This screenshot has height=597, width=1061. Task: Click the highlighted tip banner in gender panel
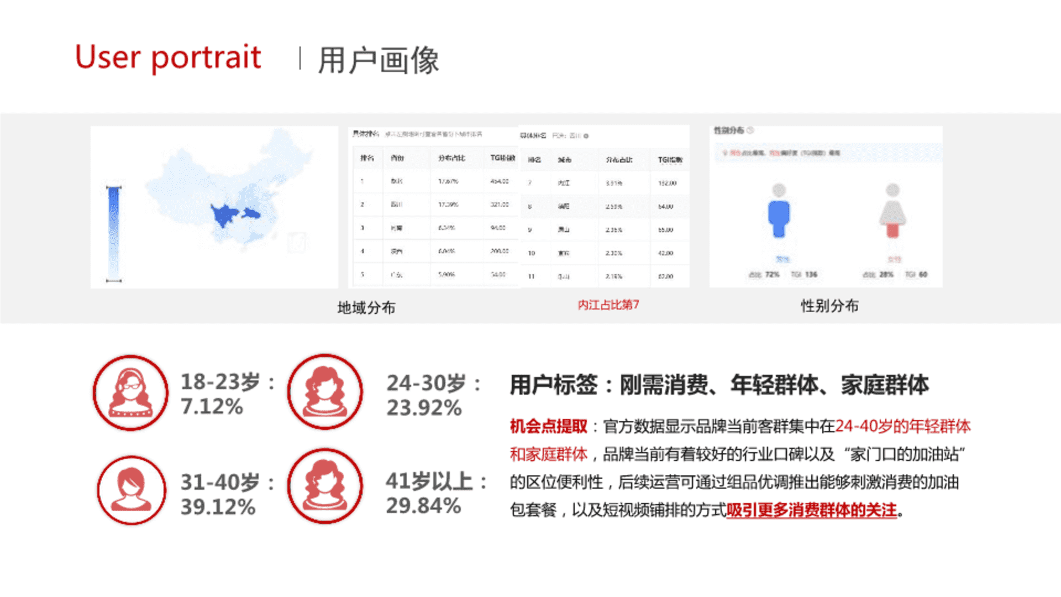(828, 153)
